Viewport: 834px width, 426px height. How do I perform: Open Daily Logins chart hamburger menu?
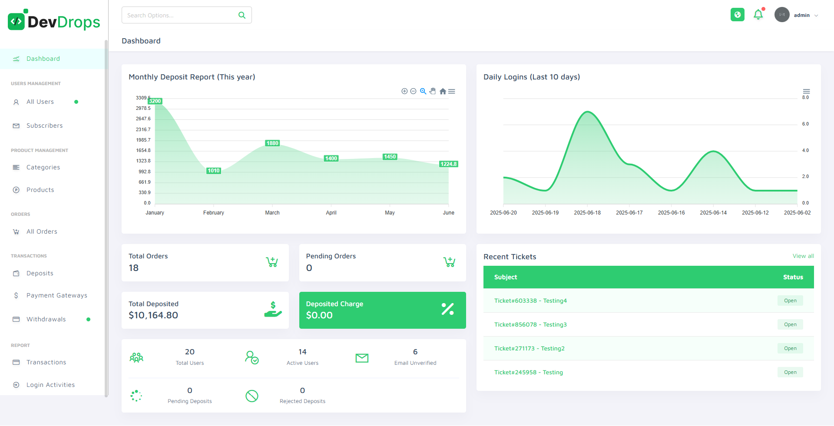pos(806,91)
